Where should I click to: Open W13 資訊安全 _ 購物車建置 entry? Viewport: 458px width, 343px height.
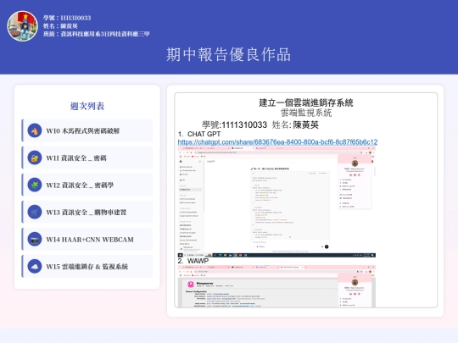pyautogui.click(x=87, y=212)
